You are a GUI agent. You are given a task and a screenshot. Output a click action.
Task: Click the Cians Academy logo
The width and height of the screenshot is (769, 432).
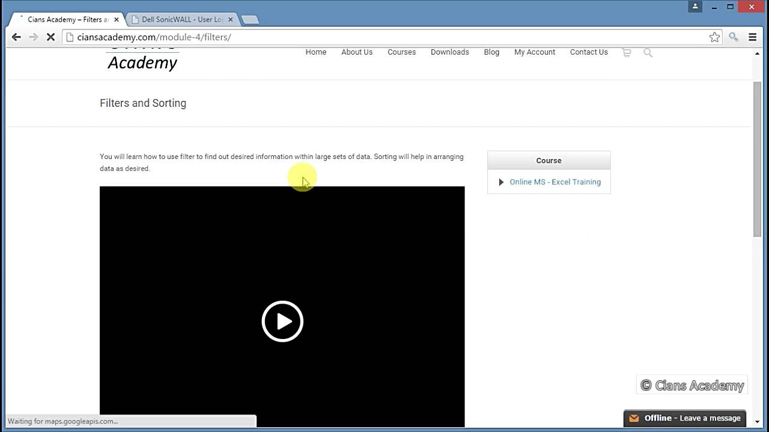(x=142, y=60)
